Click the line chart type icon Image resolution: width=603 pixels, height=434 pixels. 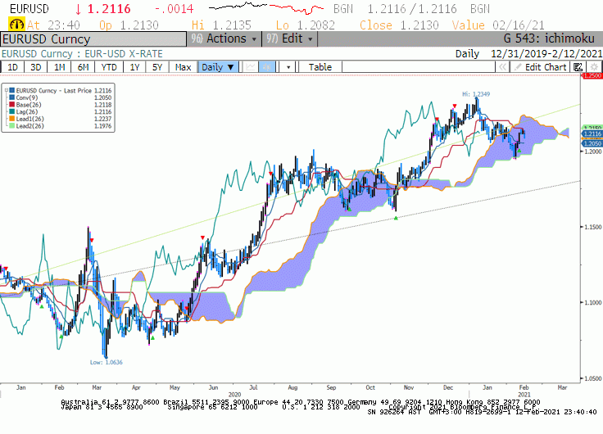251,67
